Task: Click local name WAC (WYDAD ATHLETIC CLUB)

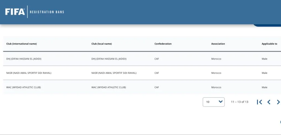Action: tap(109, 87)
